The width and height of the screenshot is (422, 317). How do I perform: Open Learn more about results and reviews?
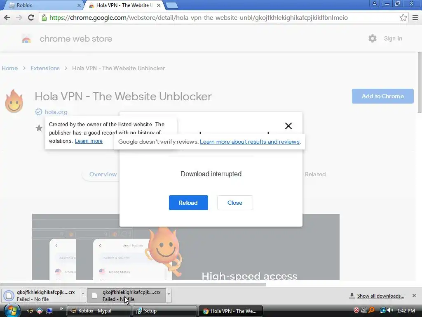(x=250, y=142)
